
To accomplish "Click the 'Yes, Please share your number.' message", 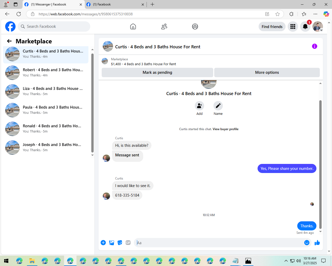I will (x=287, y=169).
